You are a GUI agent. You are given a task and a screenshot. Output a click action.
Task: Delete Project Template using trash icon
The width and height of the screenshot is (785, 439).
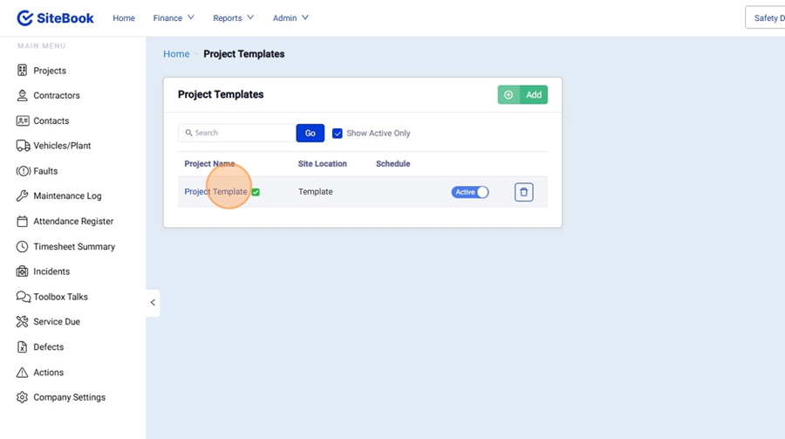[523, 192]
